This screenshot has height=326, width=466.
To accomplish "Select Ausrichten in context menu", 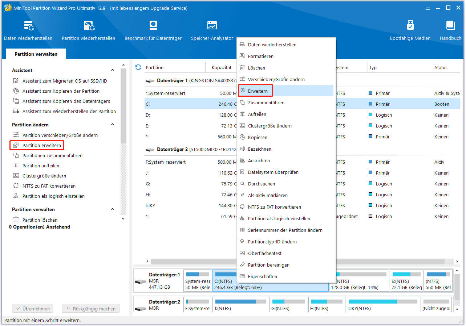I will [x=286, y=161].
